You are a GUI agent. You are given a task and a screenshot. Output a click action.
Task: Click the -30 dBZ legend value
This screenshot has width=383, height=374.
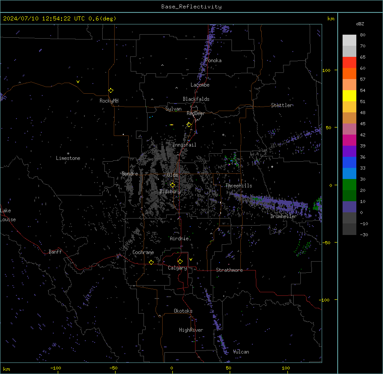coord(364,235)
